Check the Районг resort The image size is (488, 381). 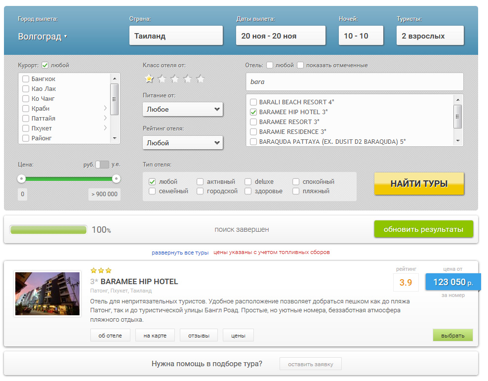click(x=26, y=138)
